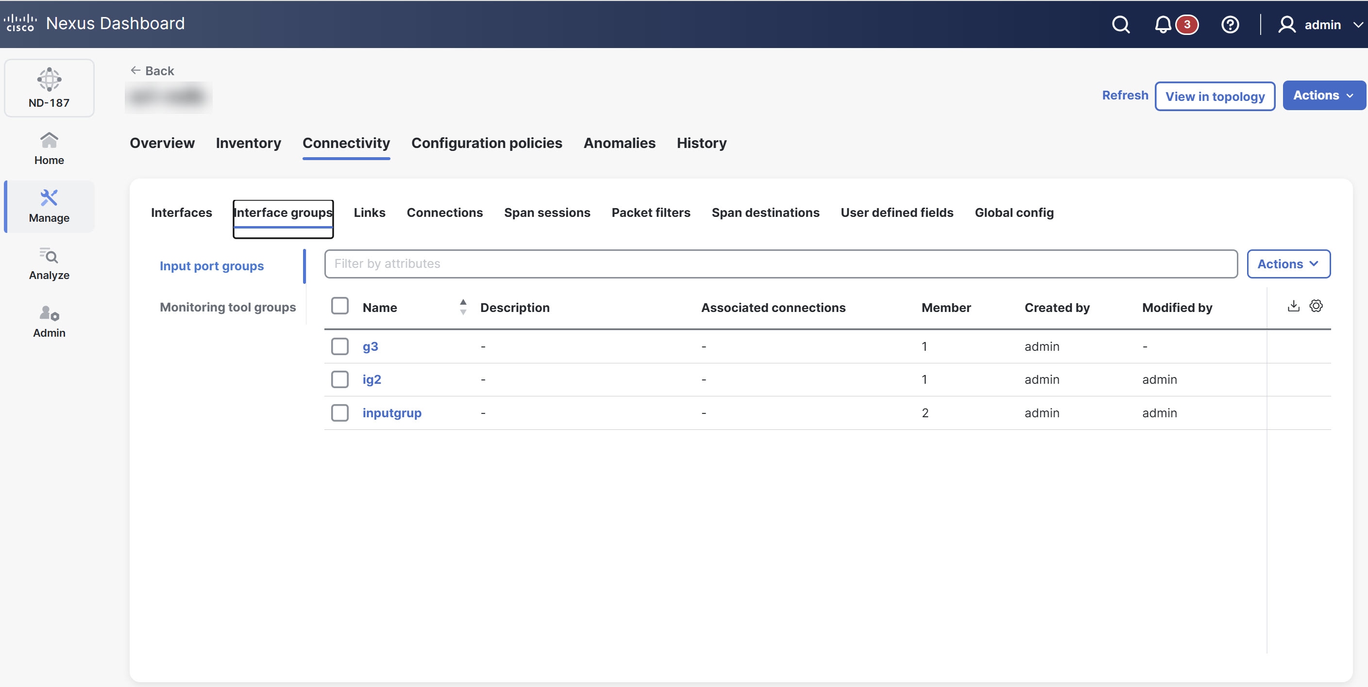This screenshot has width=1368, height=687.
Task: Go to Home in sidebar
Action: 49,148
